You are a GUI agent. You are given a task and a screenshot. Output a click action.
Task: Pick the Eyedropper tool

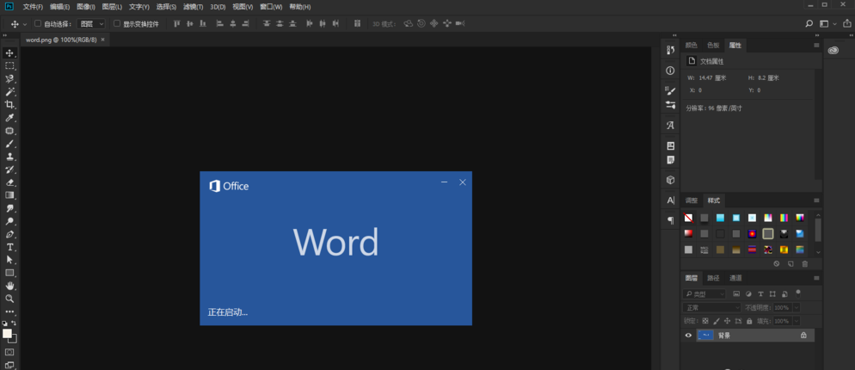pyautogui.click(x=10, y=118)
